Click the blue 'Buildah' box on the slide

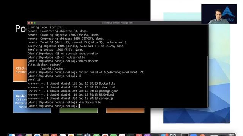[20, 102]
